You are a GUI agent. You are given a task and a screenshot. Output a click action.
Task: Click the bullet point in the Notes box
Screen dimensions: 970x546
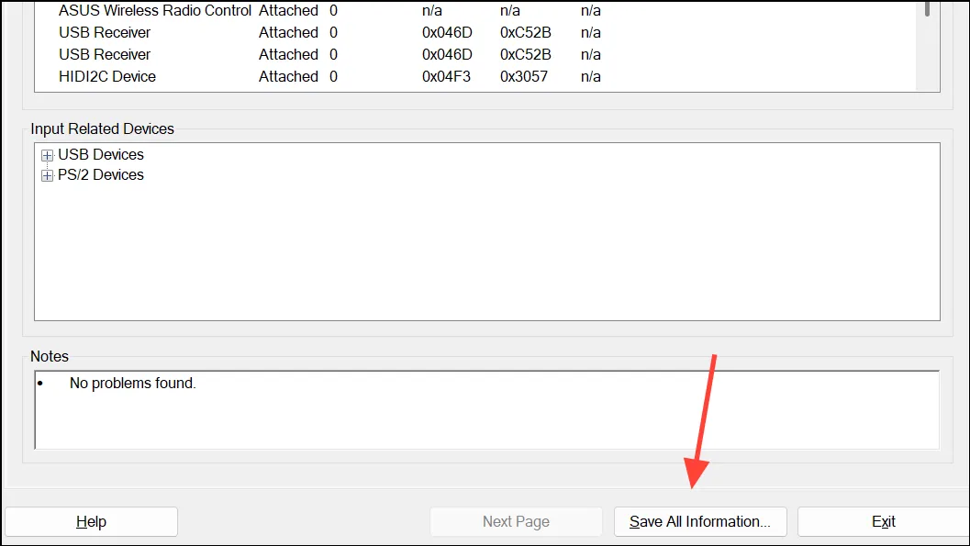tap(40, 384)
